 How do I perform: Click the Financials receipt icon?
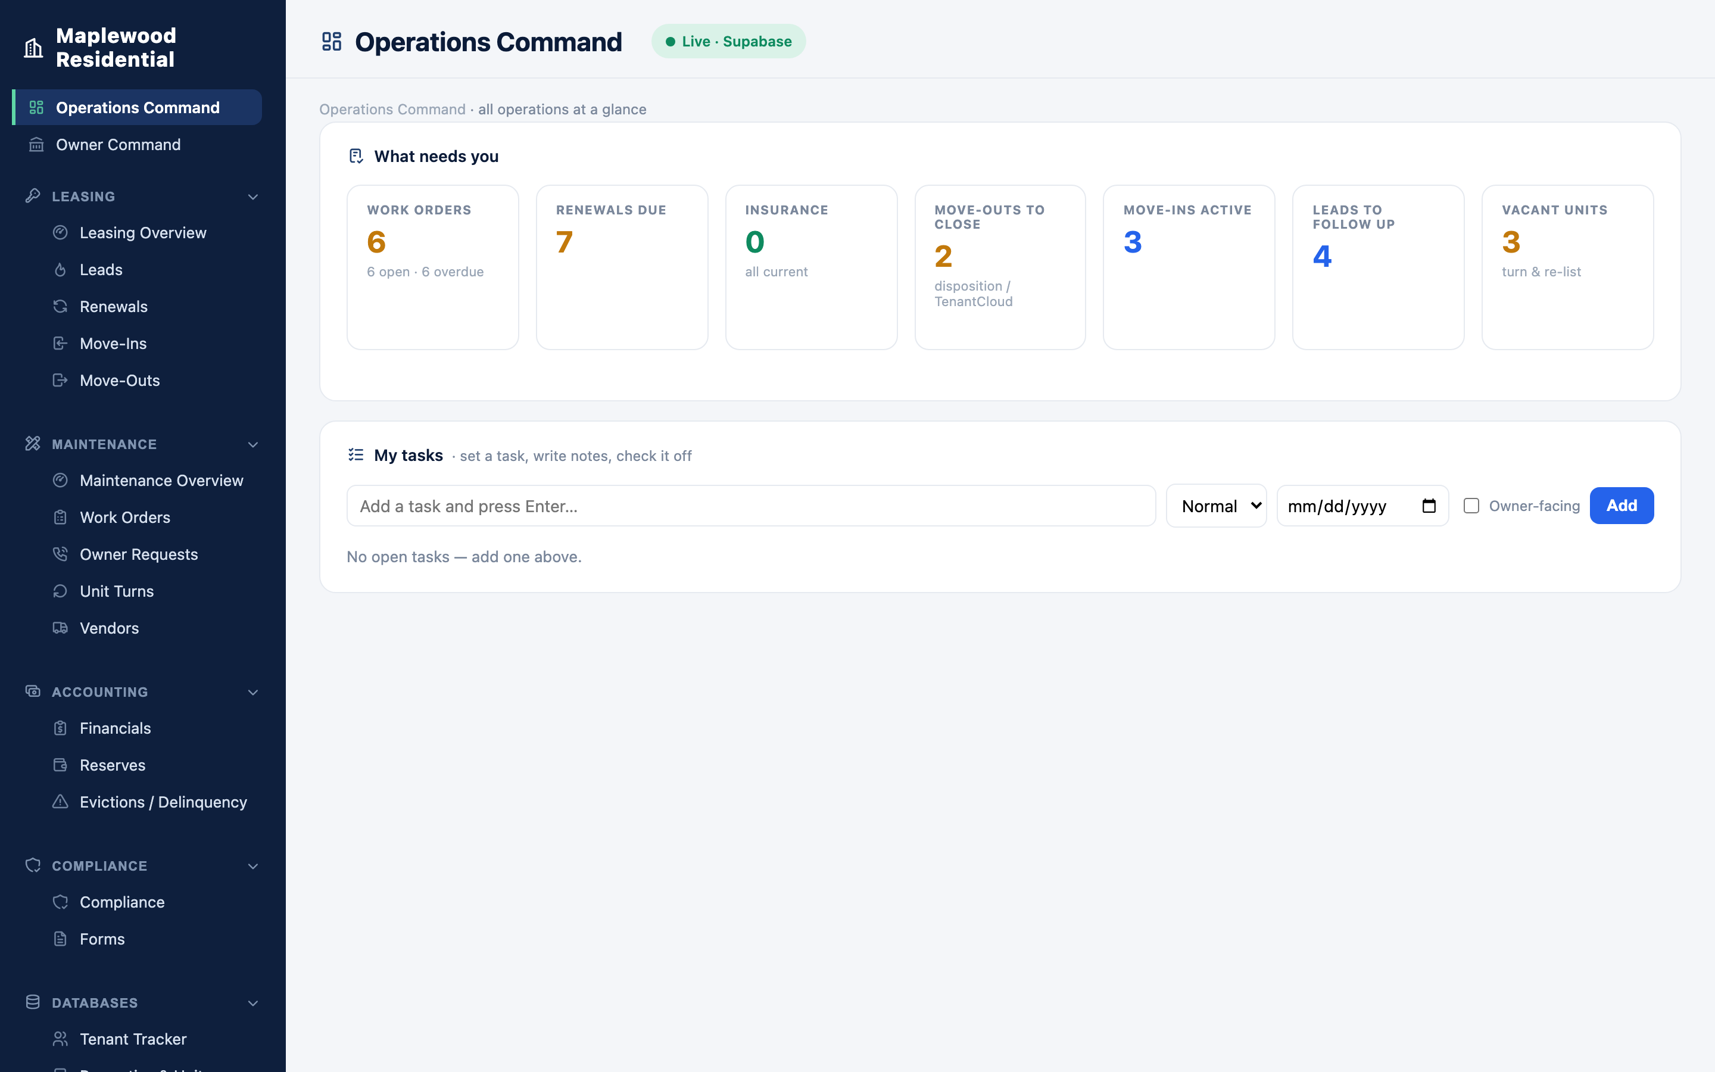point(60,727)
